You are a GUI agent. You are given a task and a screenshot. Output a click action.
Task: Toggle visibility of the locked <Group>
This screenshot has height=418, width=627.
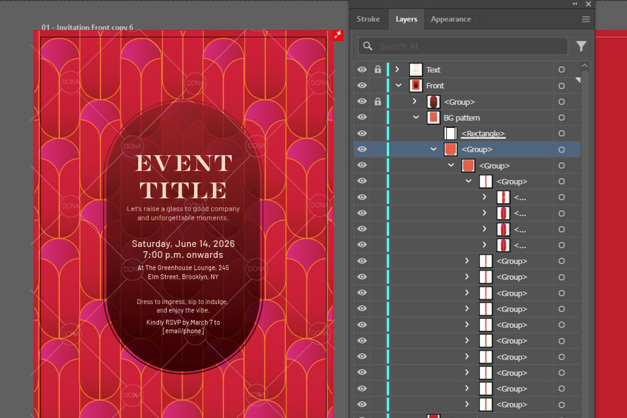362,101
